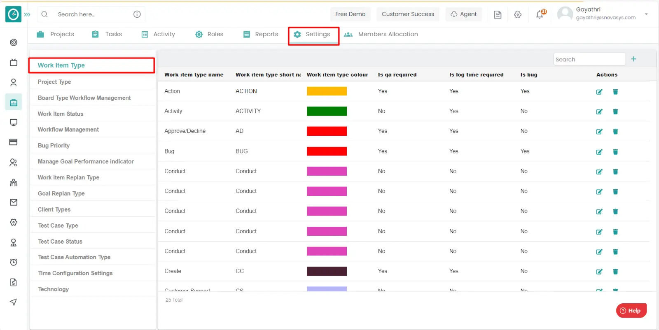Switch to the Projects tab
The width and height of the screenshot is (659, 330).
(55, 34)
